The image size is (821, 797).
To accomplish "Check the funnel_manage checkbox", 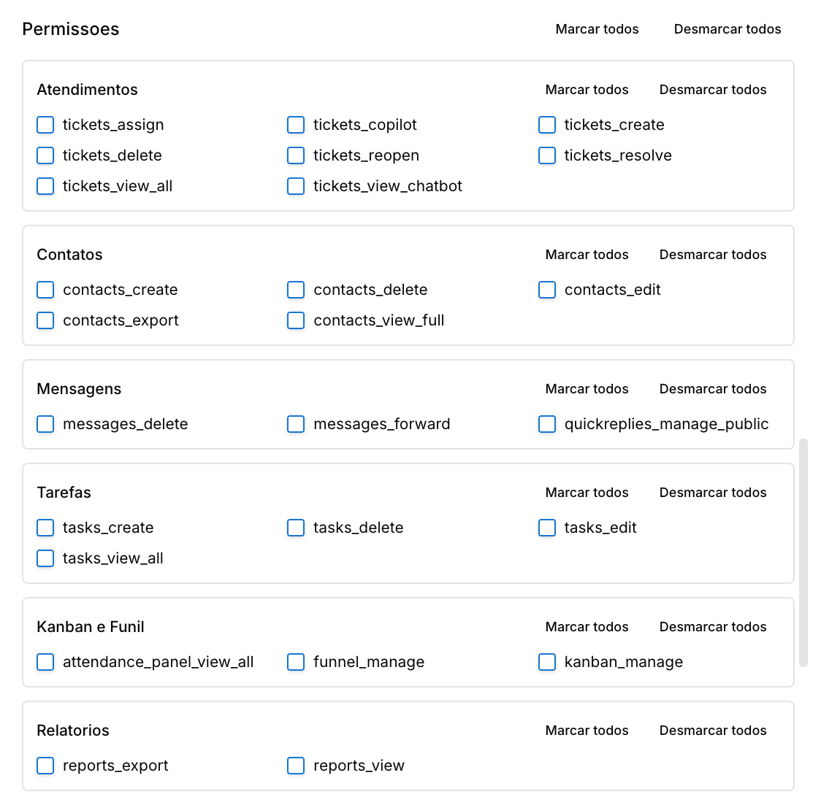I will click(x=296, y=662).
